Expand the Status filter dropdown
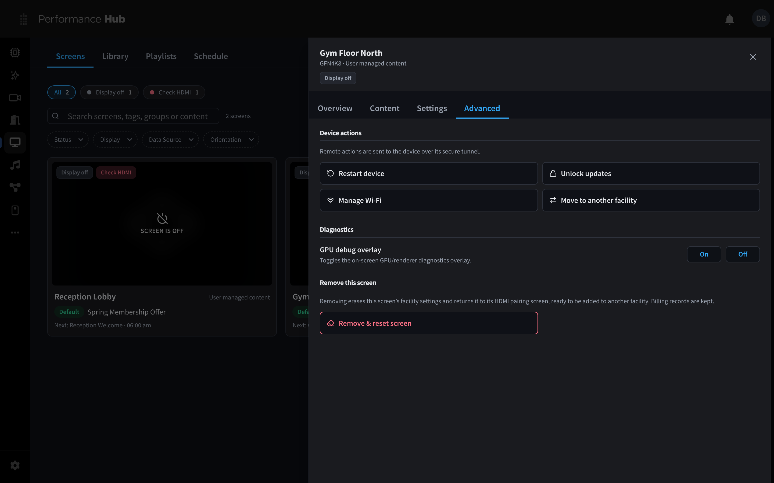The width and height of the screenshot is (774, 483). click(x=68, y=140)
